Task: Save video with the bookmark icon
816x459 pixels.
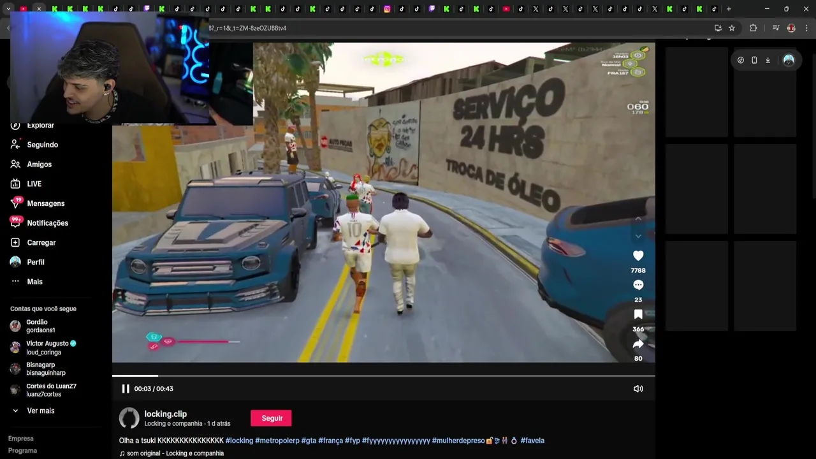Action: point(638,314)
